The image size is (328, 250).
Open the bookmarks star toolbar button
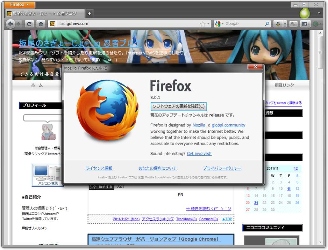305,24
